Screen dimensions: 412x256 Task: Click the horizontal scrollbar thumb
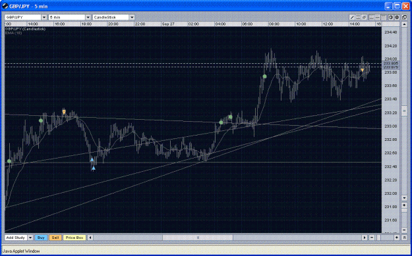tap(198, 238)
